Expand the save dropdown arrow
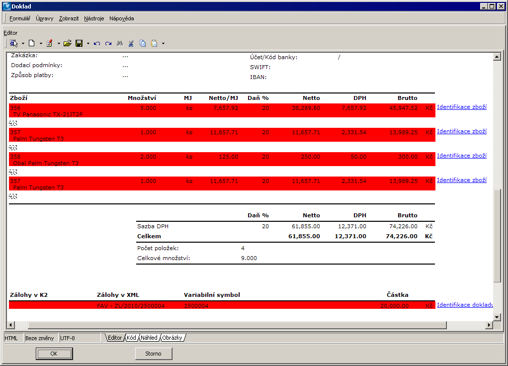 click(x=88, y=43)
